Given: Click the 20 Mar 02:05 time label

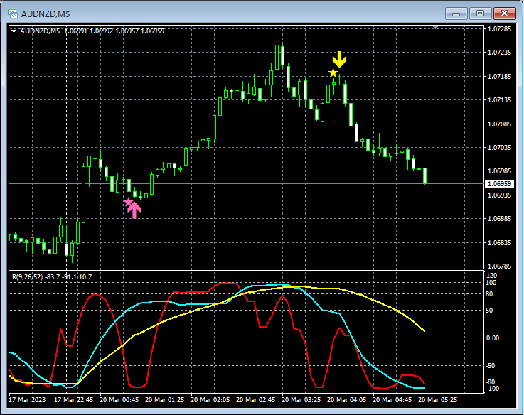Looking at the screenshot, I should [210, 399].
